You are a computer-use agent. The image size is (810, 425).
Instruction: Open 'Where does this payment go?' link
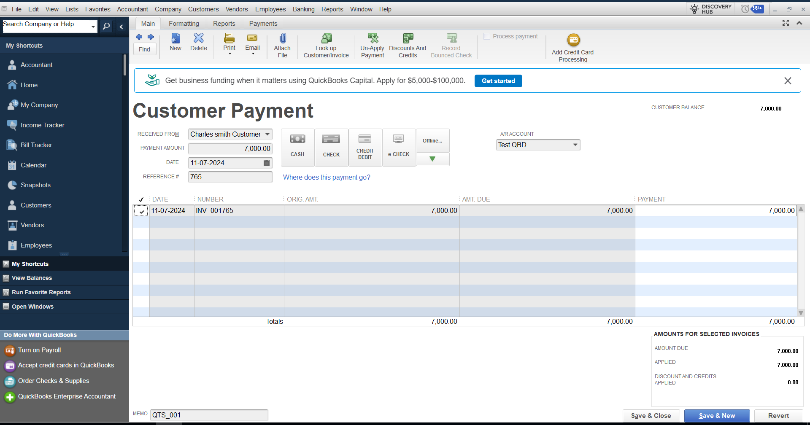pyautogui.click(x=327, y=178)
